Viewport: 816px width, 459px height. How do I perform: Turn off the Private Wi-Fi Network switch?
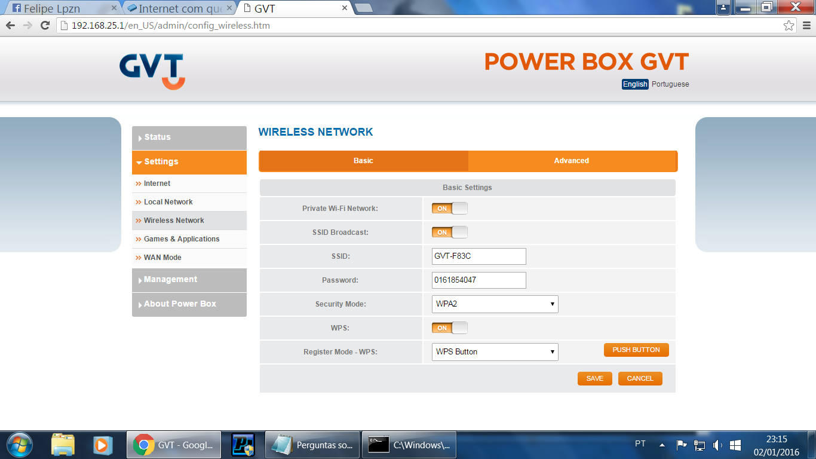pyautogui.click(x=450, y=209)
